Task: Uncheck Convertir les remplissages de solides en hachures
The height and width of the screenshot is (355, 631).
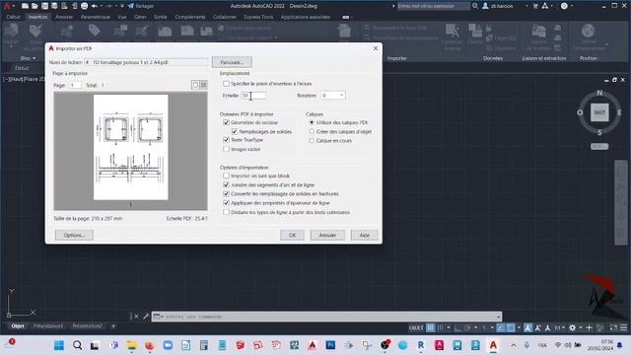Action: tap(226, 193)
